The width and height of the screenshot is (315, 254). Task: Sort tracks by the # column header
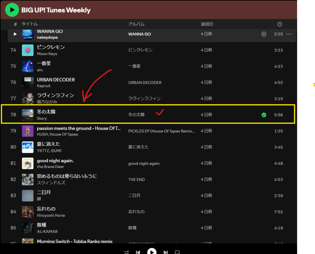(x=15, y=24)
